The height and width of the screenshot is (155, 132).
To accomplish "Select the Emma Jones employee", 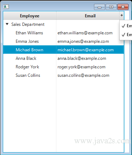I will (x=27, y=41).
